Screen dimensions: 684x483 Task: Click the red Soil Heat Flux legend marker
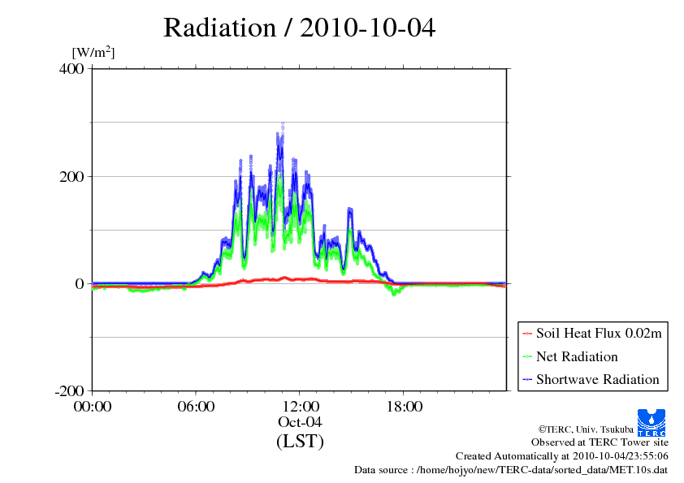527,334
